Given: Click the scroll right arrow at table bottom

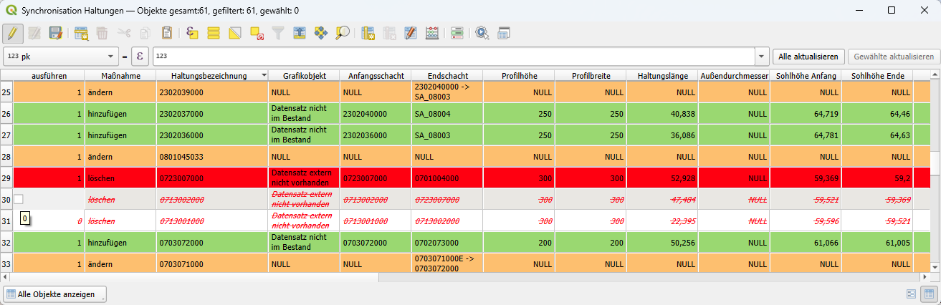Looking at the screenshot, I should [x=926, y=278].
